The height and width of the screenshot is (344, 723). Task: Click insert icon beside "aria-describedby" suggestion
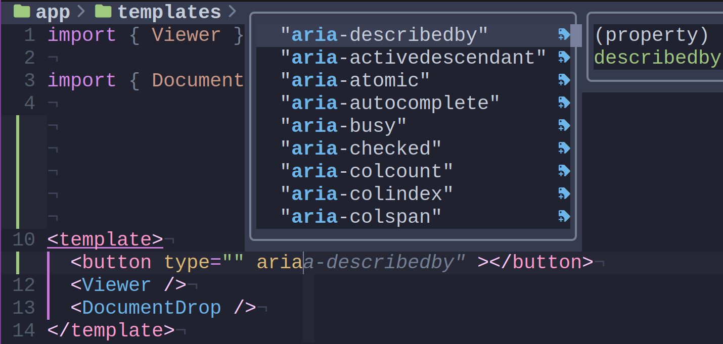tap(564, 34)
